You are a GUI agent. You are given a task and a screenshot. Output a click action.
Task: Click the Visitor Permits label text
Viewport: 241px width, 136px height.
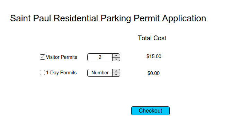62,57
